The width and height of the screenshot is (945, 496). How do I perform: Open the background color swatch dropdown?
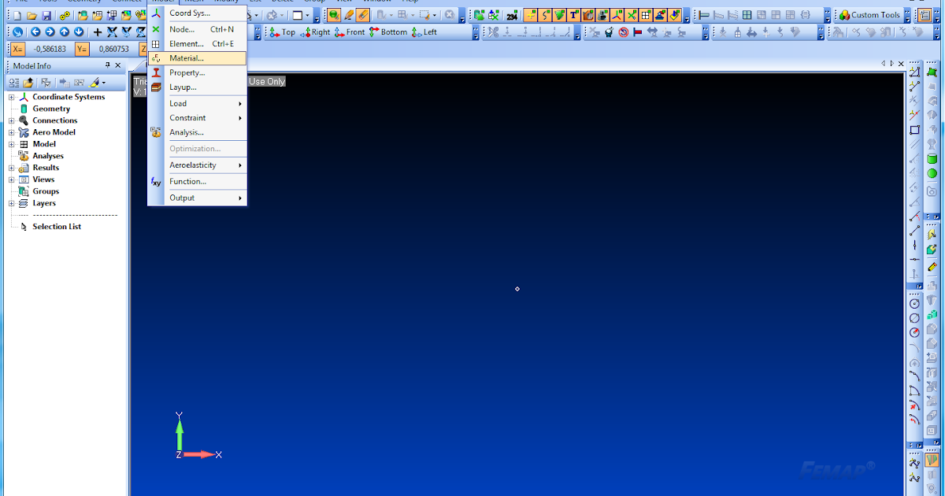coord(307,15)
